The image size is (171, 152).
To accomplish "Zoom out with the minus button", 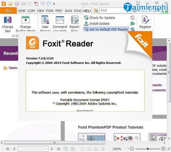I will click(x=132, y=149).
